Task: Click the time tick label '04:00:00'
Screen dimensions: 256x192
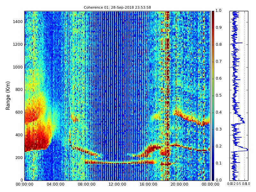Action: (x=55, y=184)
